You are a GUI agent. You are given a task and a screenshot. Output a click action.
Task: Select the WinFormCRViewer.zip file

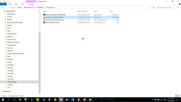coord(52,22)
